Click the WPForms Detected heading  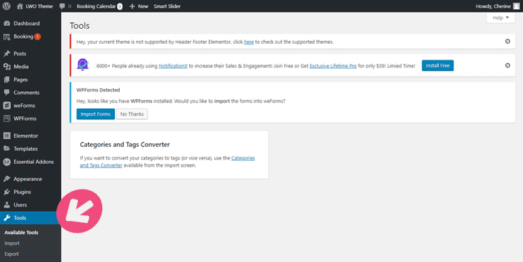point(98,90)
